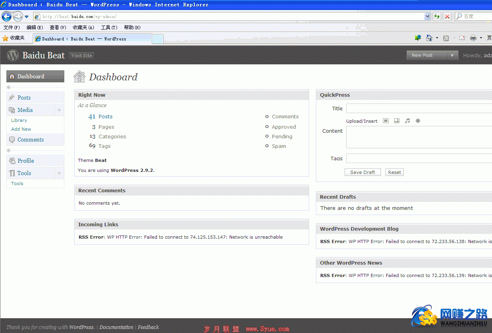The width and height of the screenshot is (492, 333).
Task: Click the sidebar collapse separator above Profile
Action: 35,150
